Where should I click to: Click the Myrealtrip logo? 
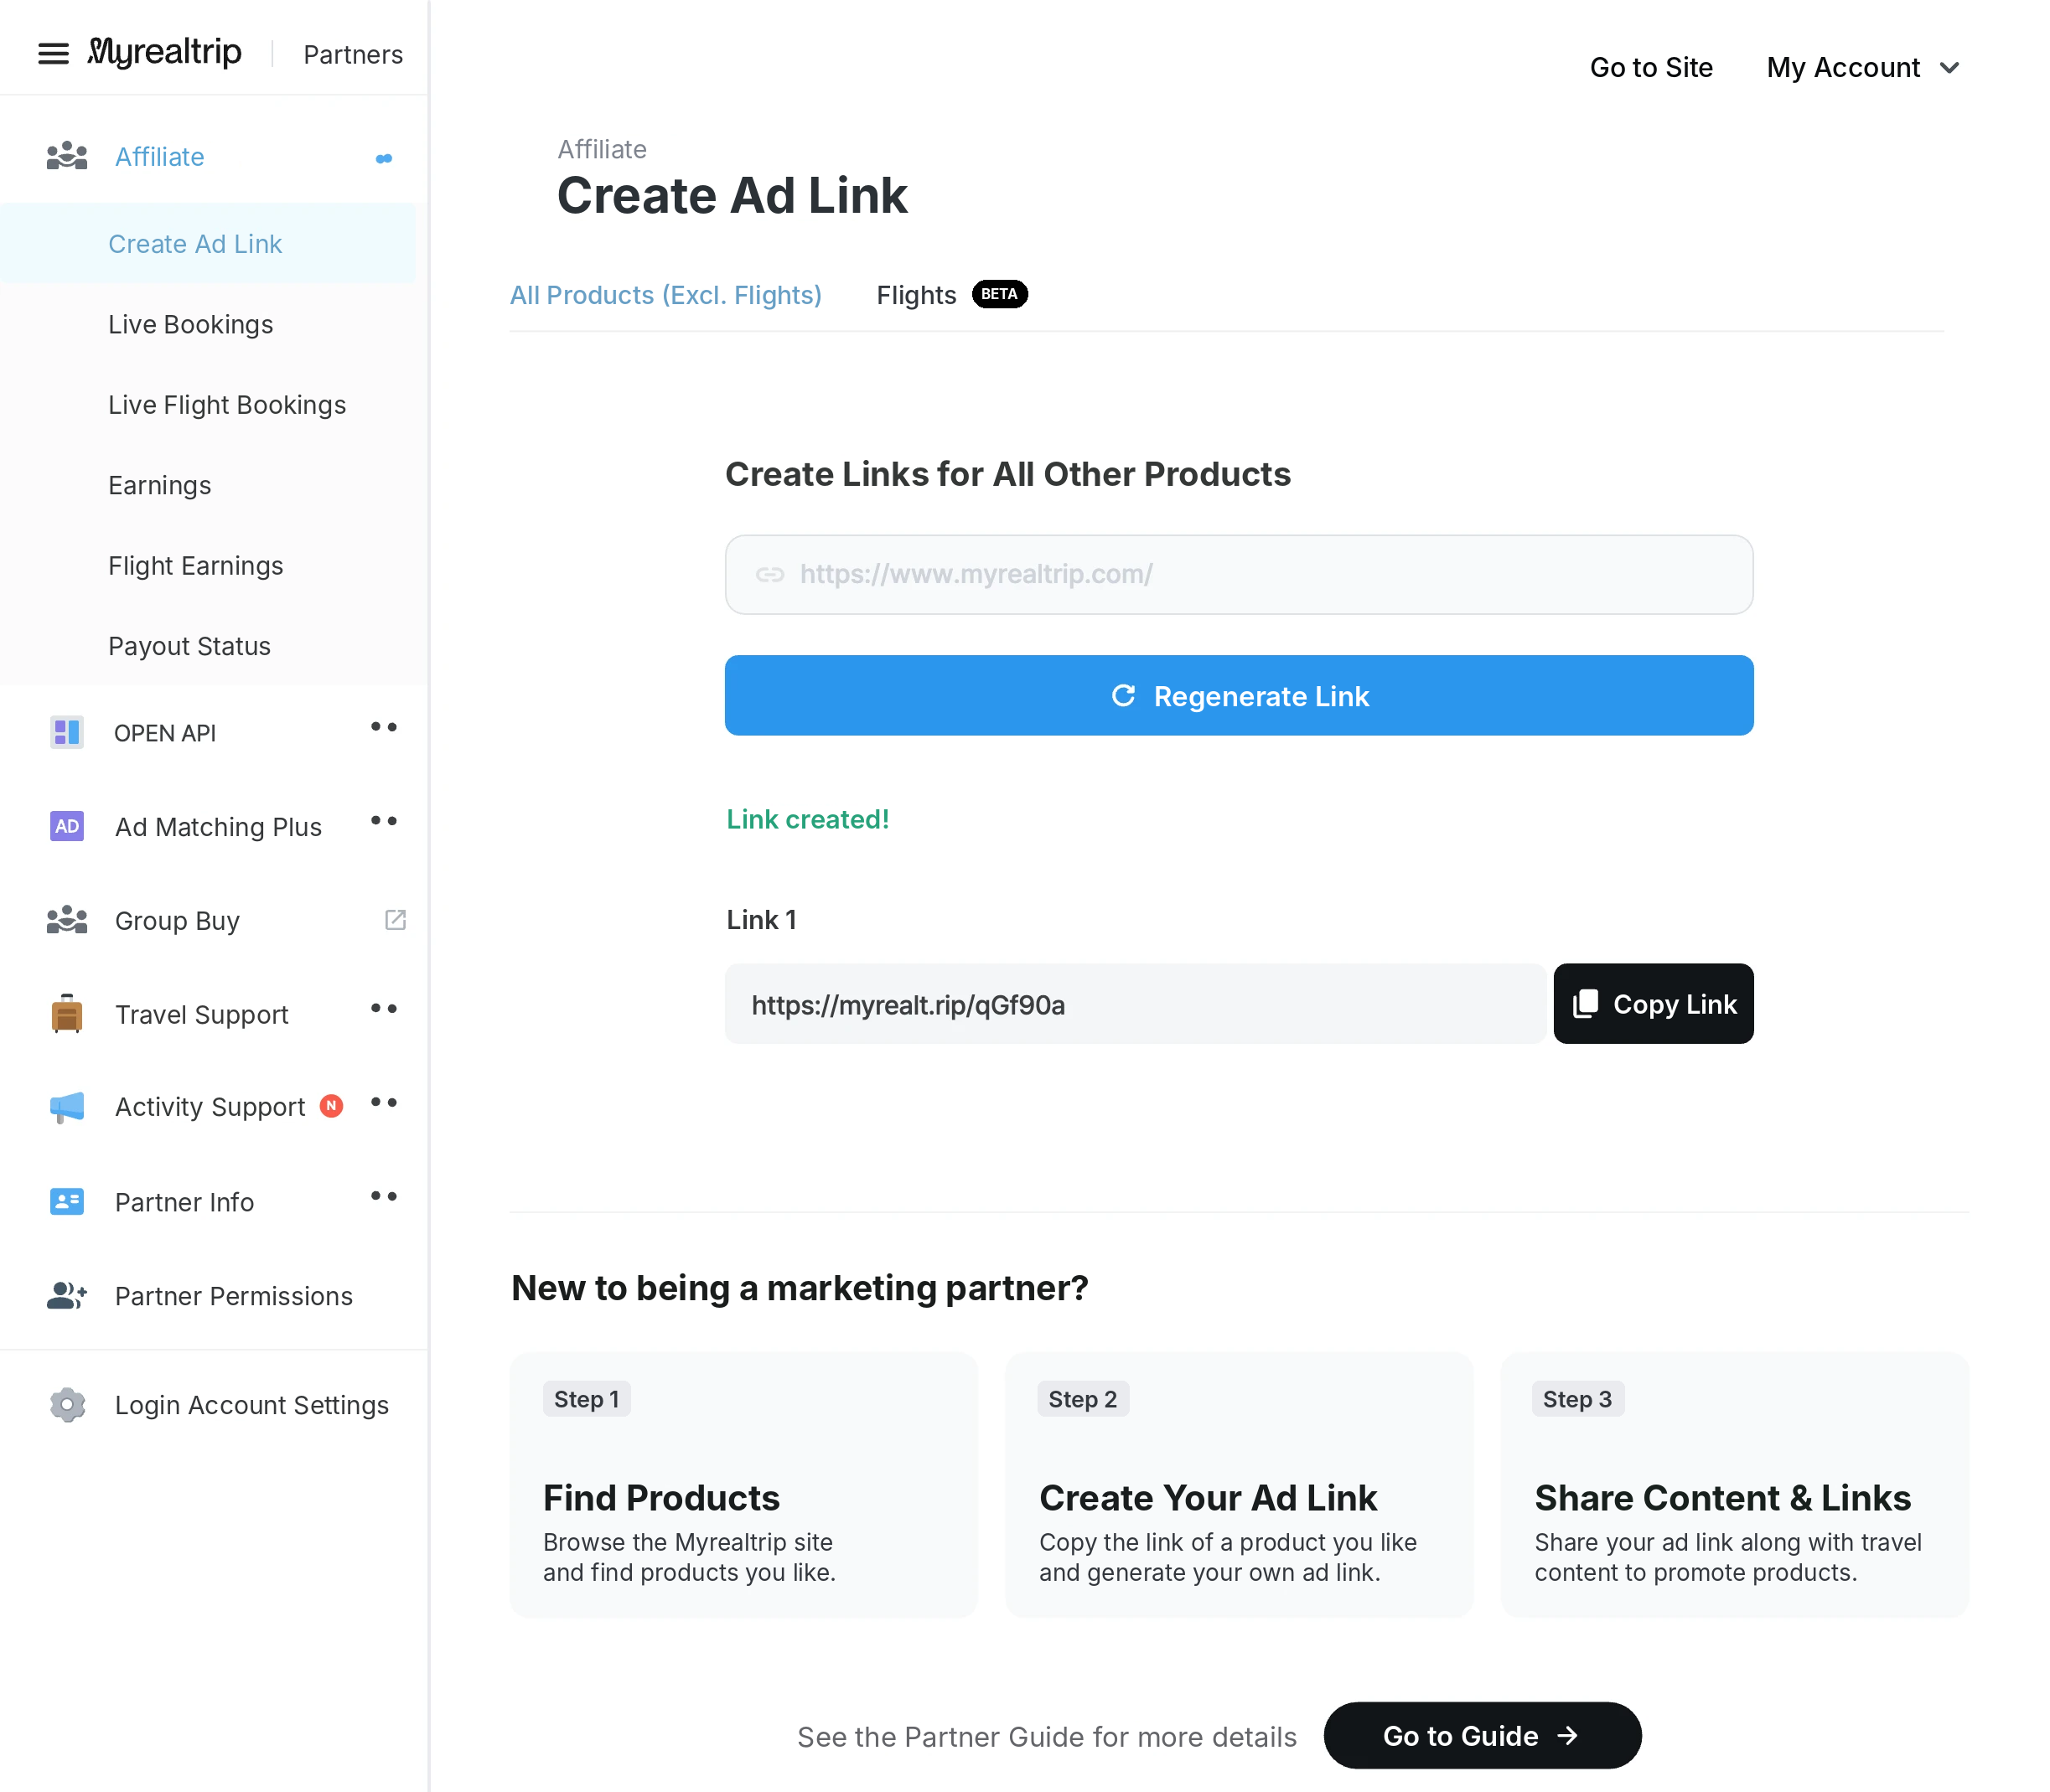click(x=164, y=52)
